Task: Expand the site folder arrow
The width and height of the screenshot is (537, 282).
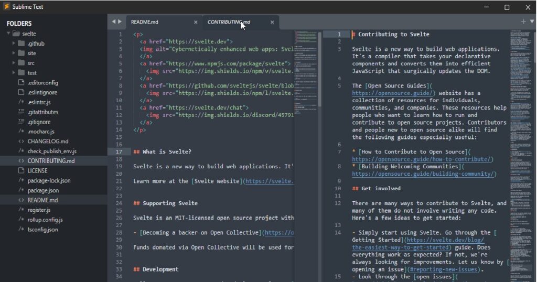Action: [x=14, y=53]
